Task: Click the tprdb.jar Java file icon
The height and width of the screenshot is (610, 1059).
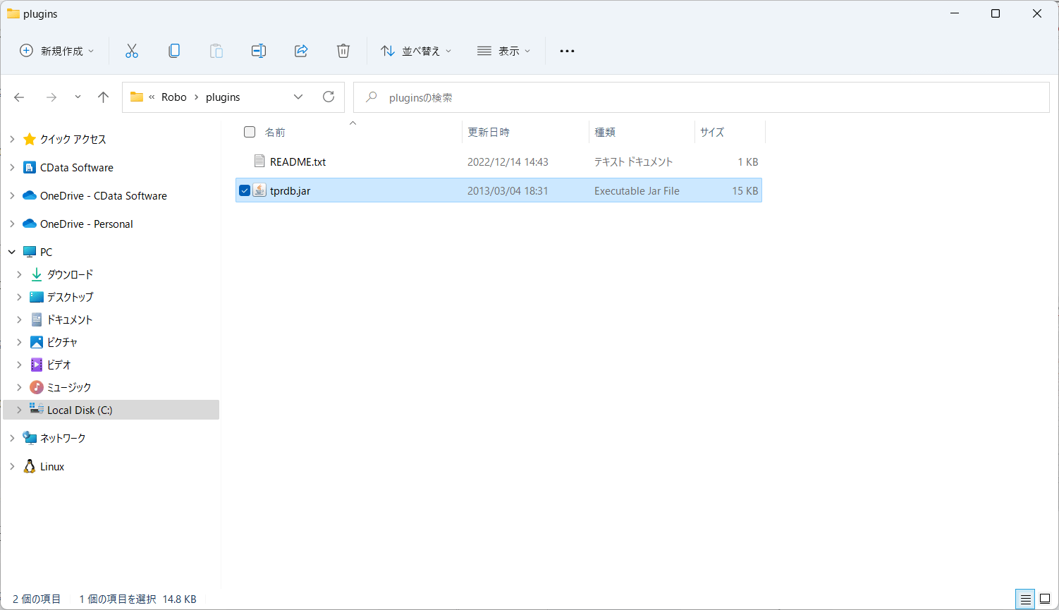Action: [259, 190]
